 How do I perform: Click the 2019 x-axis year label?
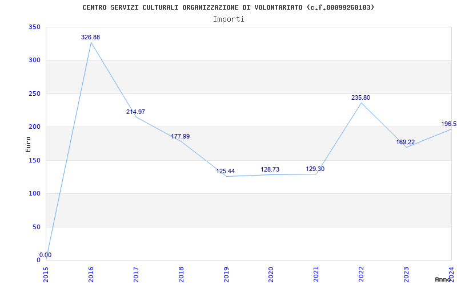click(x=226, y=274)
